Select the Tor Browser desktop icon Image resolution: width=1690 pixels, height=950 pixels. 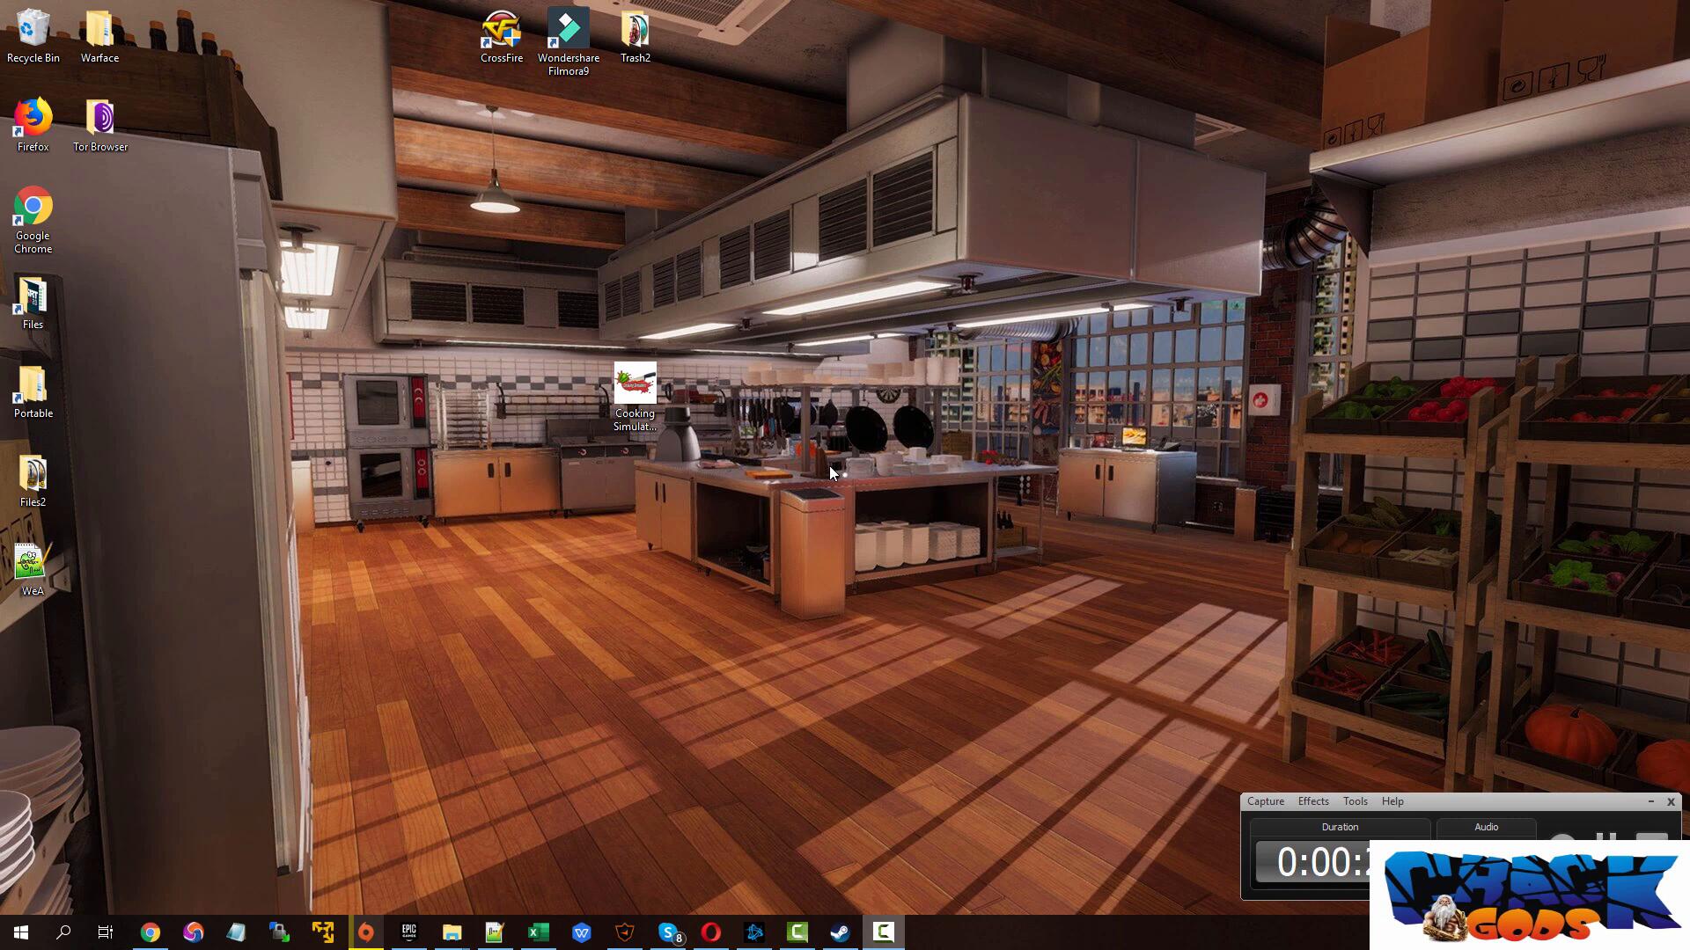(100, 119)
